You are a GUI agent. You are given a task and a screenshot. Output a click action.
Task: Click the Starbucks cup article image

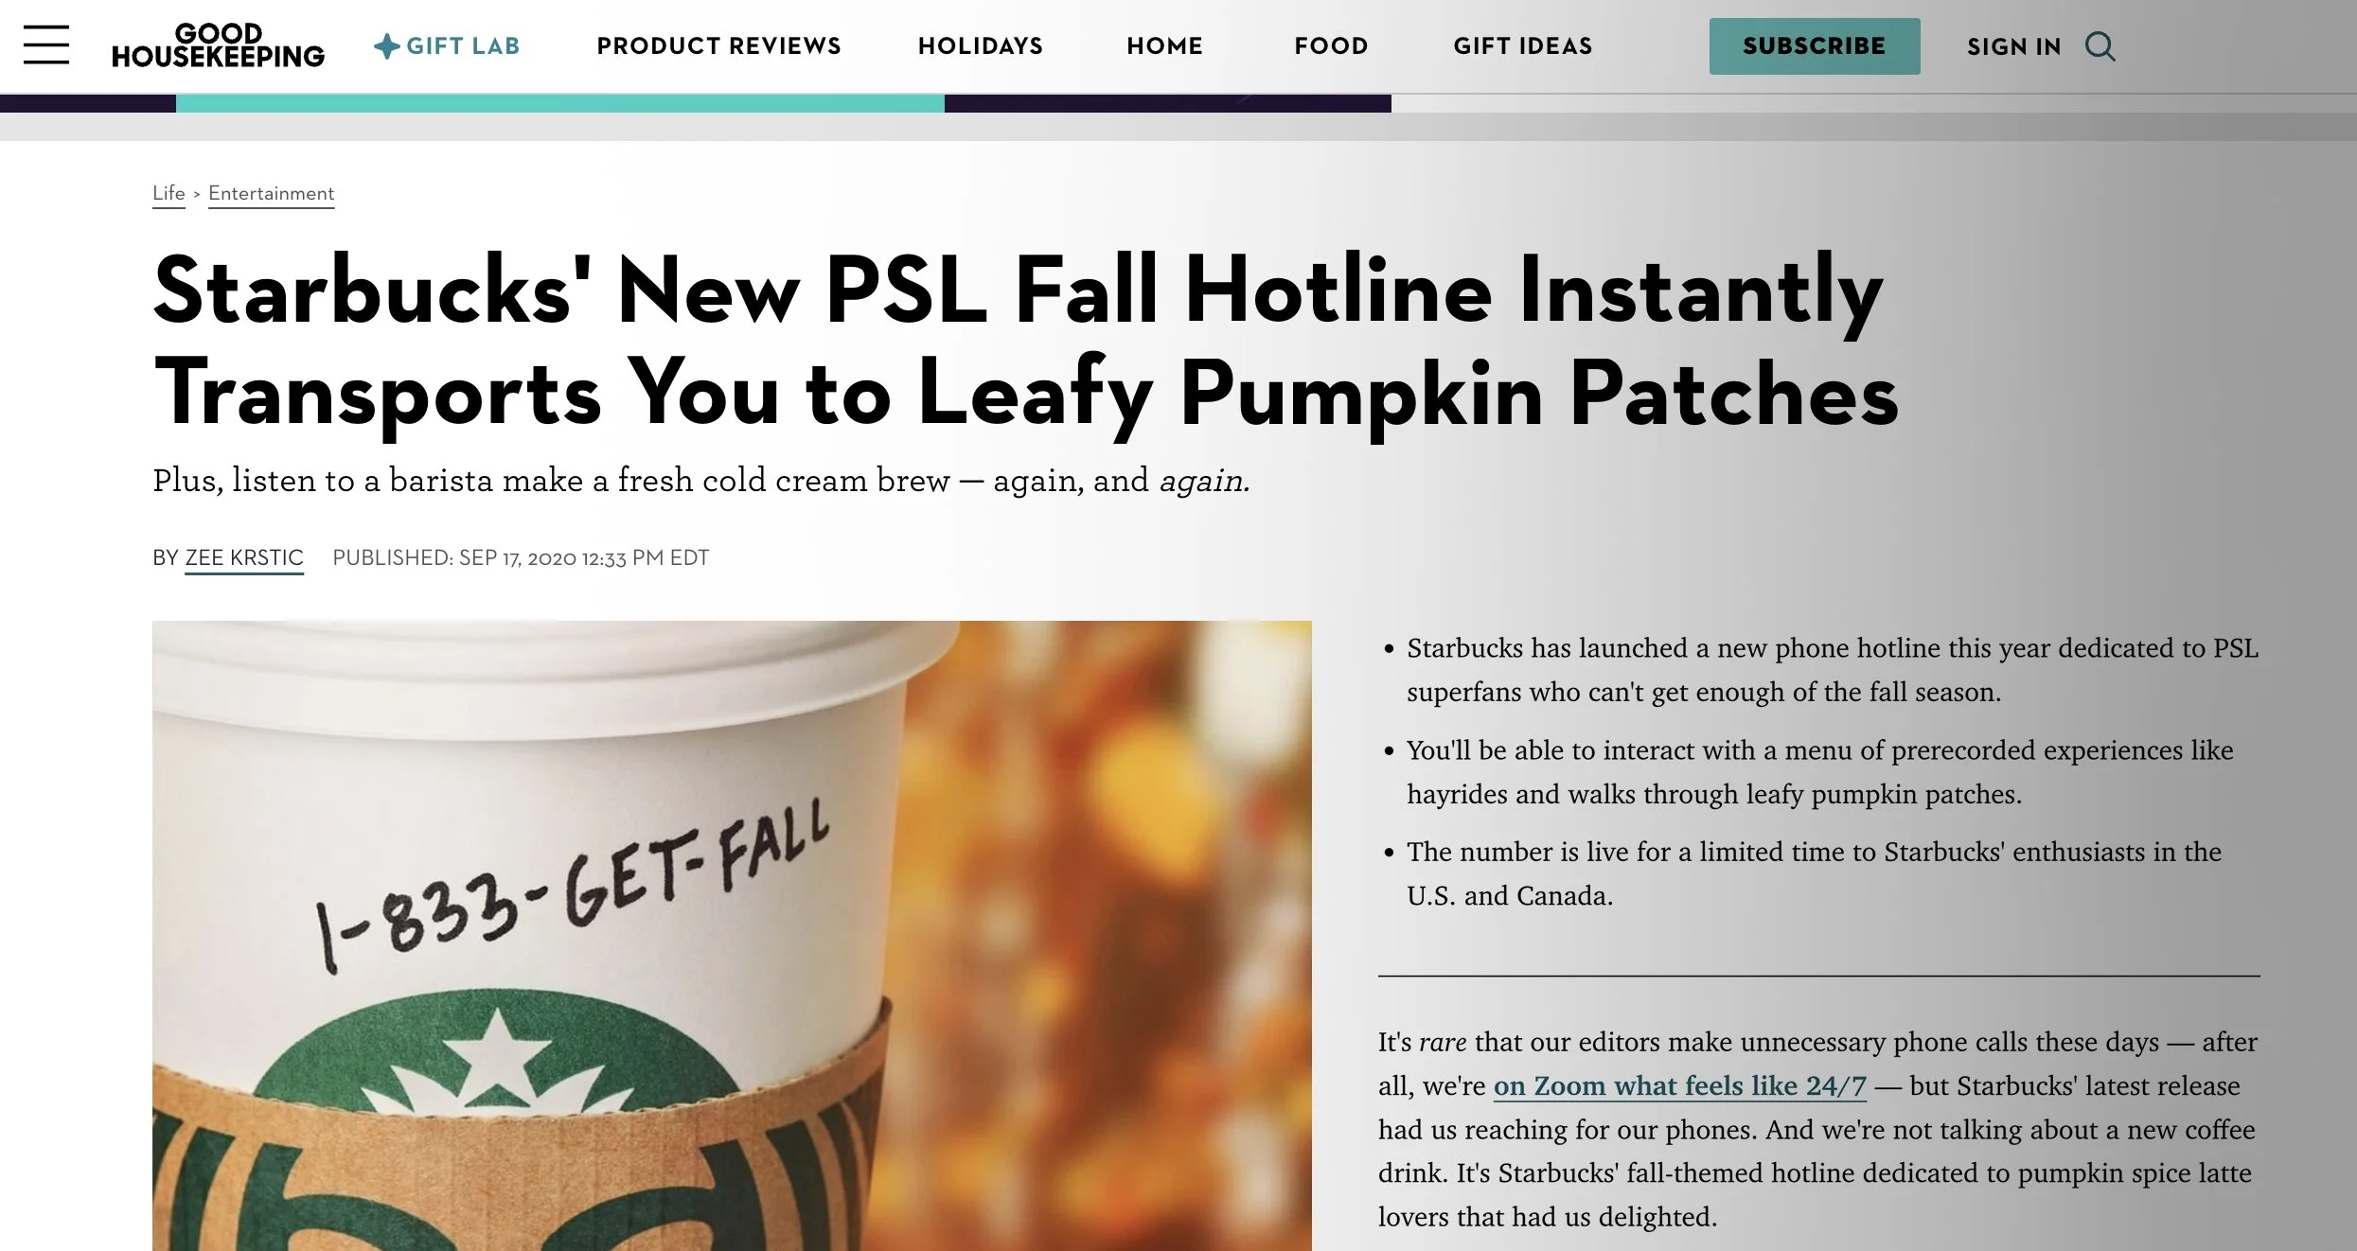pos(732,935)
